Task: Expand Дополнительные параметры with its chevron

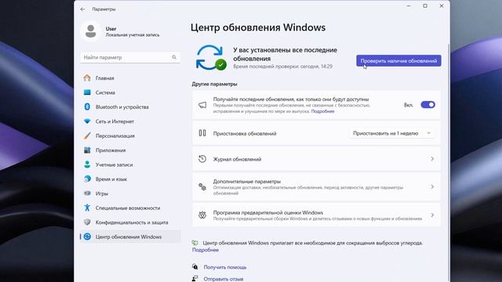Action: pos(432,186)
